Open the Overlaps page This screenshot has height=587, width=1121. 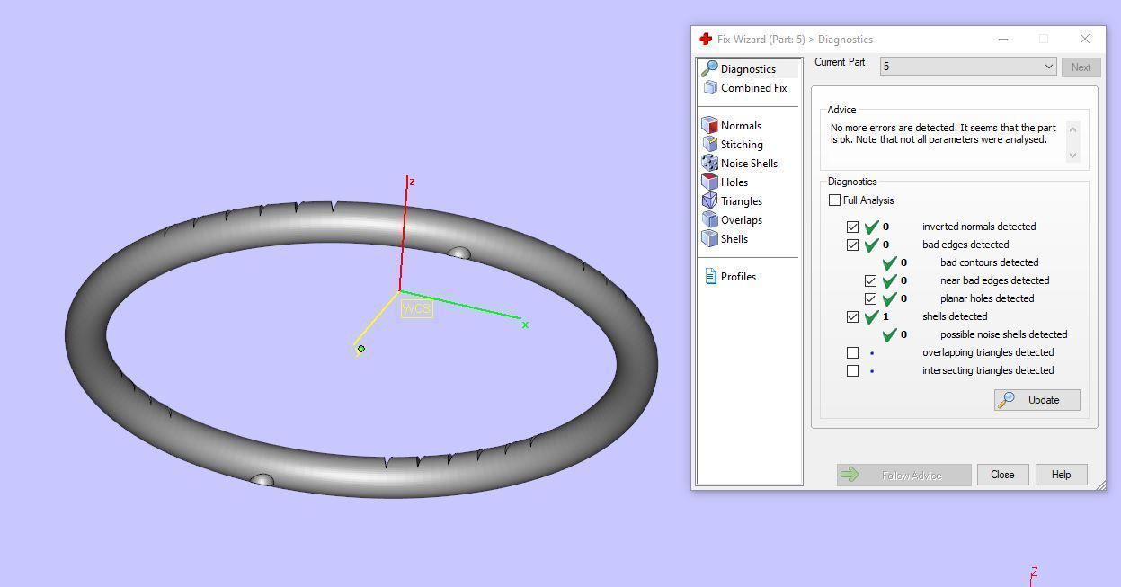tap(741, 219)
